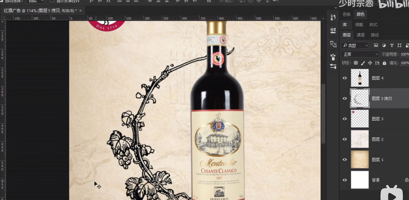Switch to the 色板 tab
The image size is (409, 200).
click(x=347, y=14)
